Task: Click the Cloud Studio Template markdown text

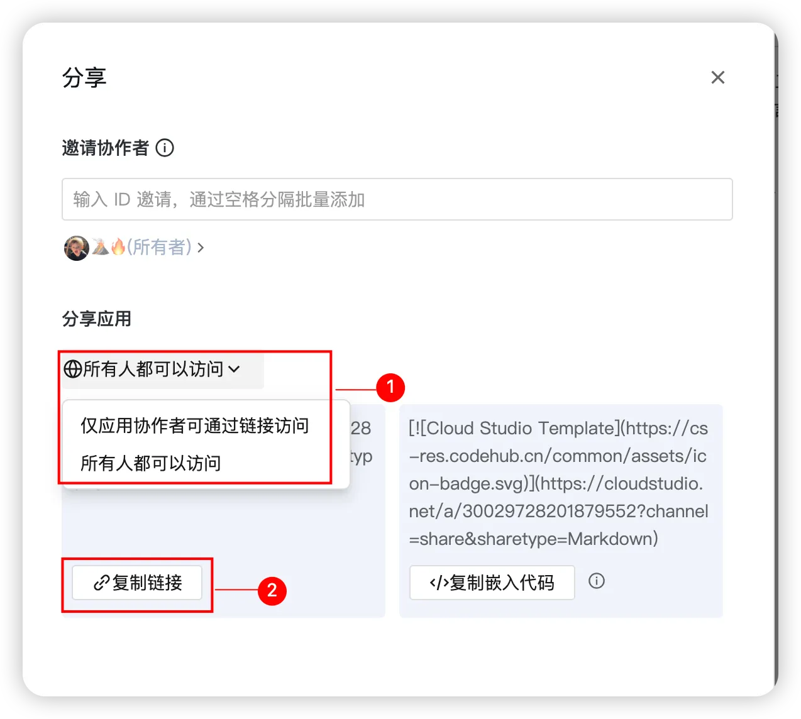Action: (x=558, y=483)
